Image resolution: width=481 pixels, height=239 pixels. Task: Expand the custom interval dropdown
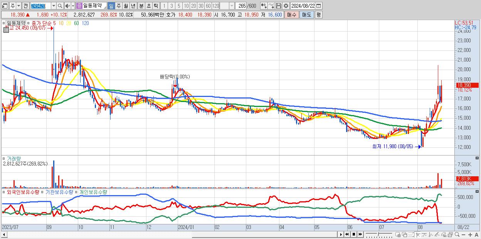tap(232, 6)
